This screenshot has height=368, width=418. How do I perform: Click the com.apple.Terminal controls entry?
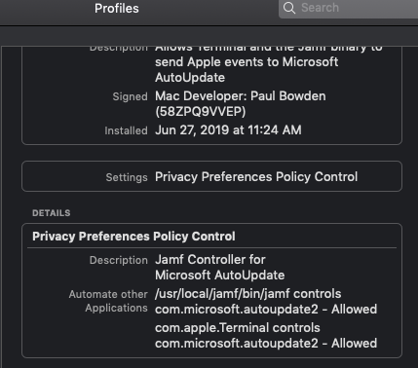[x=266, y=336]
